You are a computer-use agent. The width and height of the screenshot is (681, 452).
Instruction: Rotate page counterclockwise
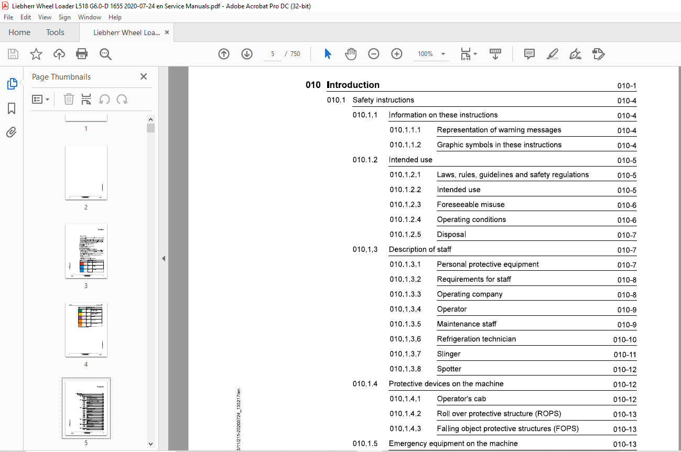[104, 99]
